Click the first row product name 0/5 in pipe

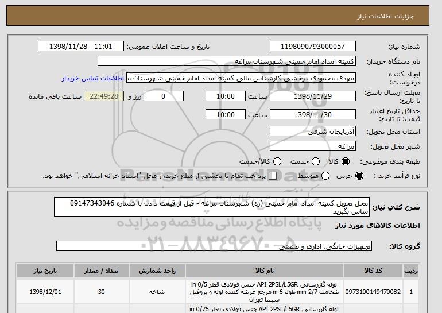[x=265, y=292]
